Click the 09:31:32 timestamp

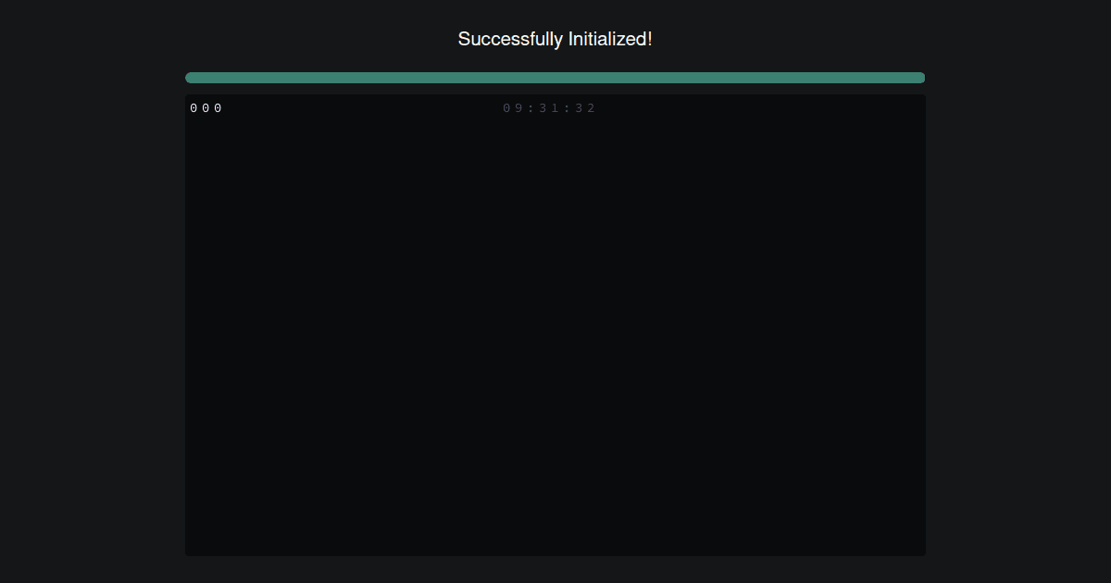click(x=550, y=108)
